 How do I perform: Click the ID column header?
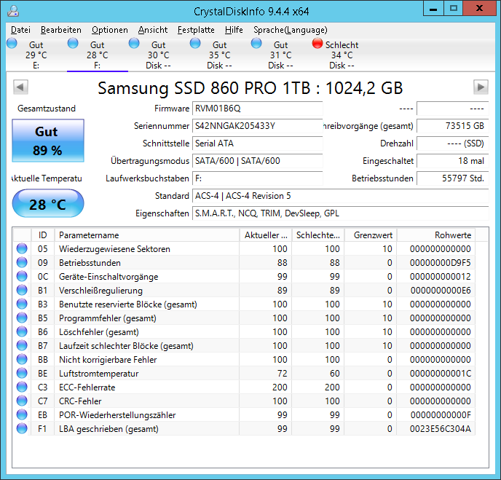43,235
